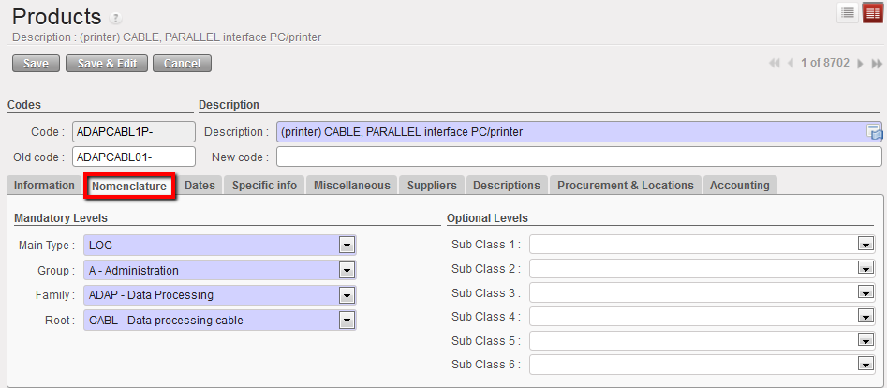Go to next record arrow

(860, 63)
